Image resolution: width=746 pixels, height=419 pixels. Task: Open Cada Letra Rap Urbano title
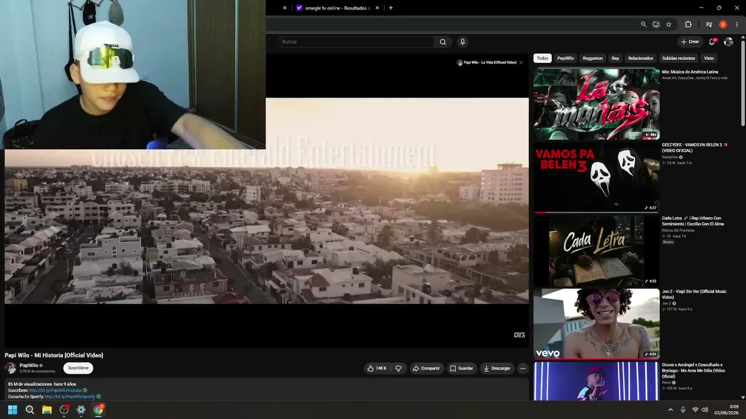click(x=693, y=221)
